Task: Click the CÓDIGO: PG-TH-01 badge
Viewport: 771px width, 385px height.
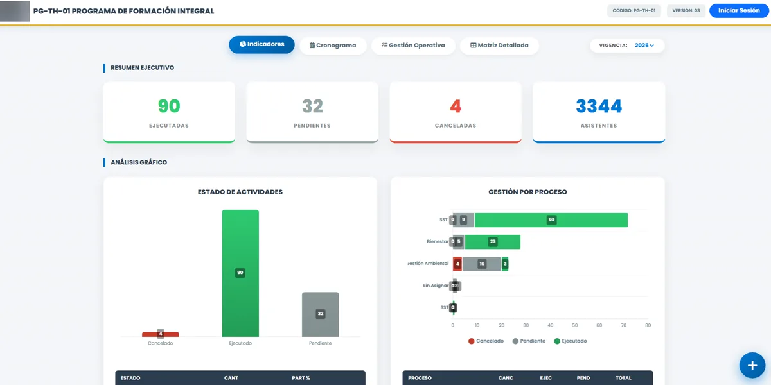Action: 635,11
